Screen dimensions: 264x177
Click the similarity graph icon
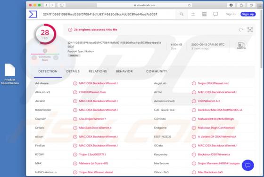250,30
